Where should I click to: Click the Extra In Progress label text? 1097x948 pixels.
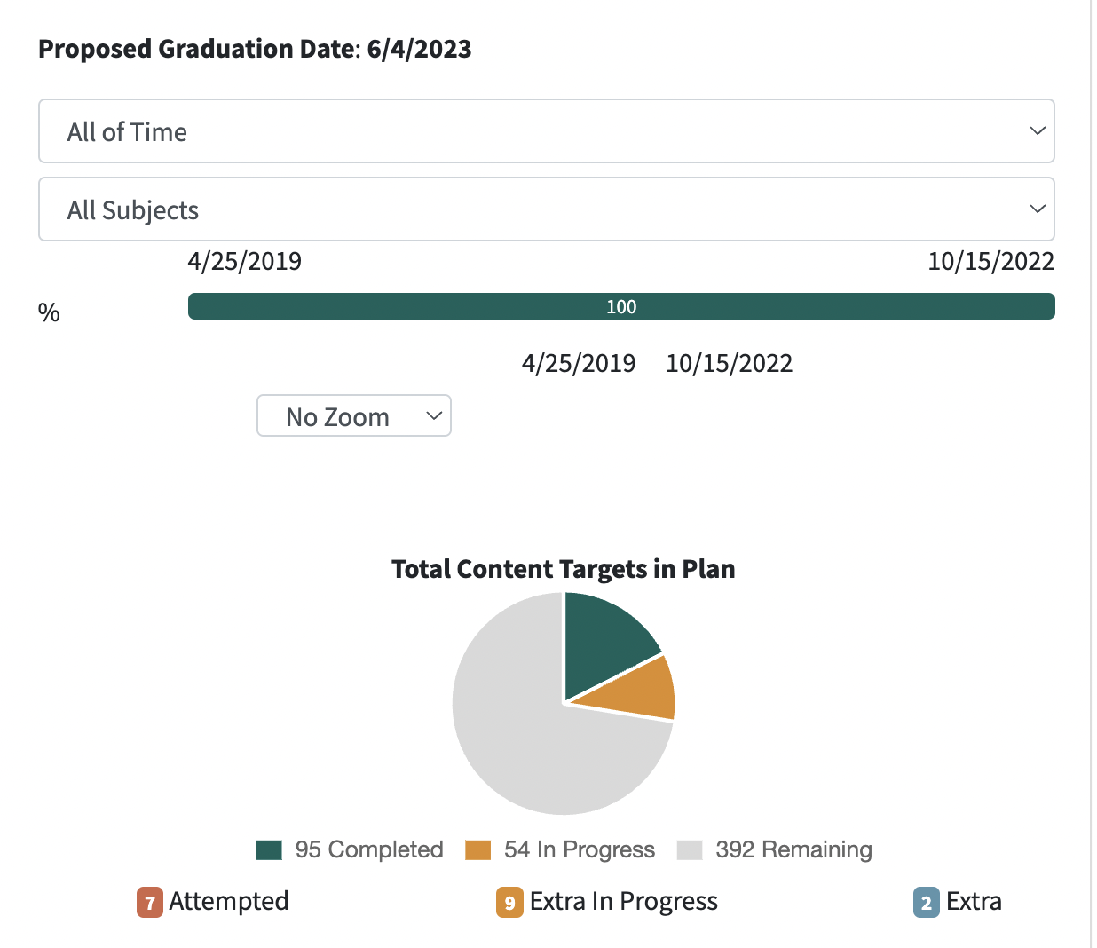pos(623,901)
